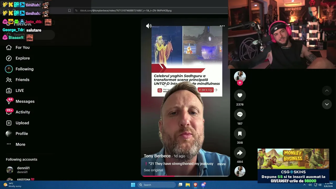Image resolution: width=336 pixels, height=189 pixels.
Task: Select the Friends menu label
Action: (x=22, y=80)
